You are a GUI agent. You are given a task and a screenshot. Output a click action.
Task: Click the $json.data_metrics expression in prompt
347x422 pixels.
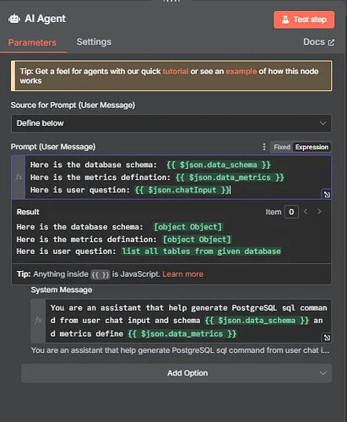point(230,177)
